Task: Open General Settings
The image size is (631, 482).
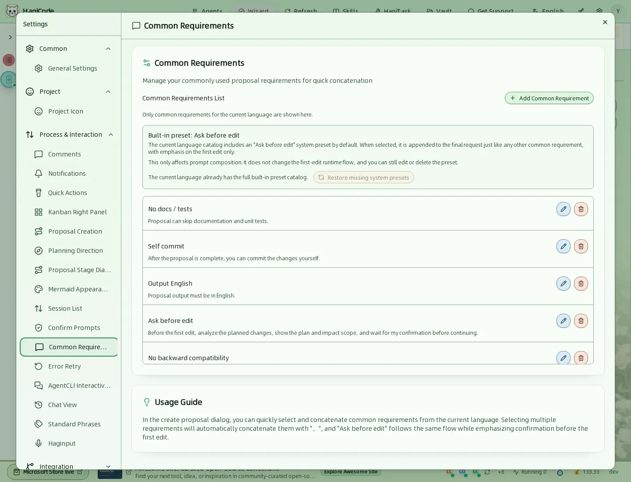Action: [x=69, y=68]
